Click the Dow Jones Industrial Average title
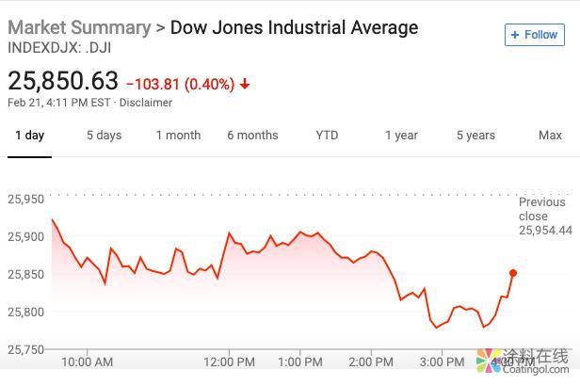This screenshot has height=386, width=580. pos(294,27)
